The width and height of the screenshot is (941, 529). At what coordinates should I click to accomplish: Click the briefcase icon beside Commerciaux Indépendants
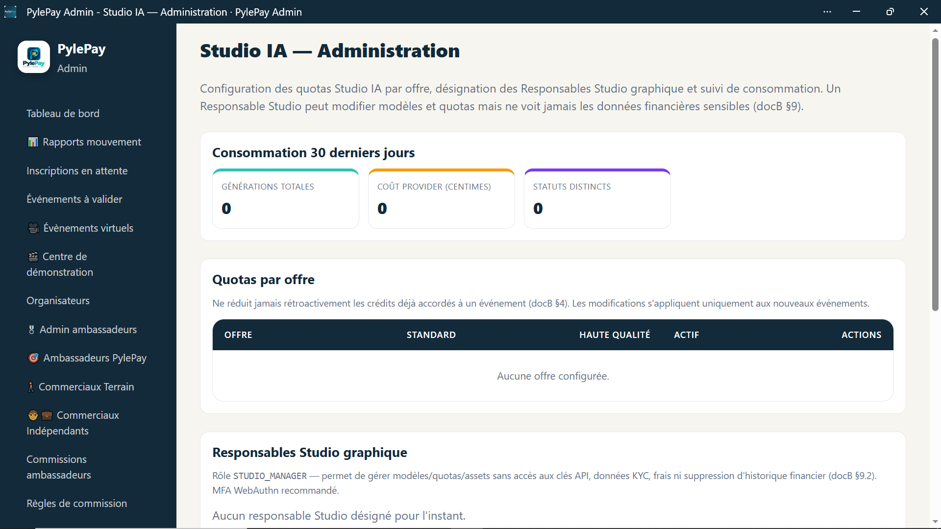(47, 415)
